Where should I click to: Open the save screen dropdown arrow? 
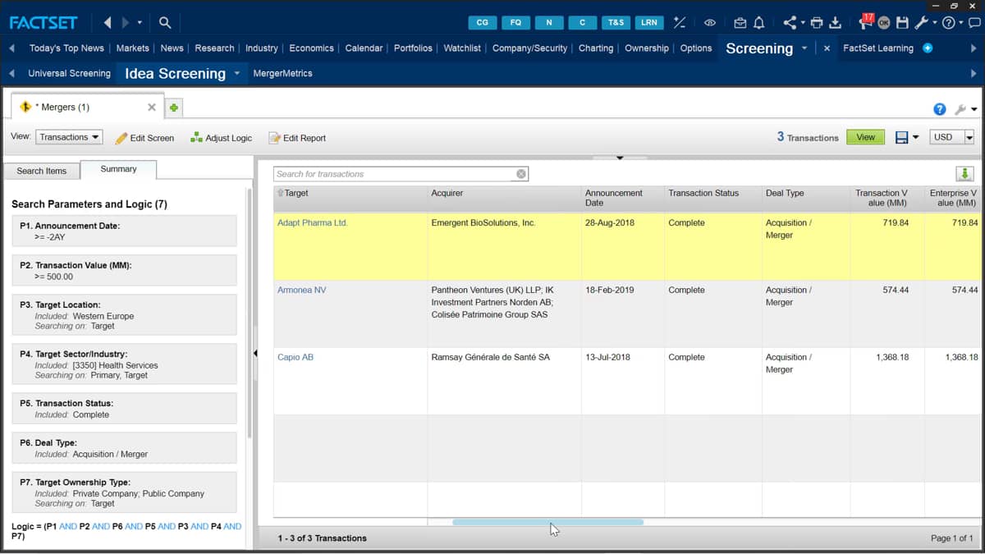(915, 138)
